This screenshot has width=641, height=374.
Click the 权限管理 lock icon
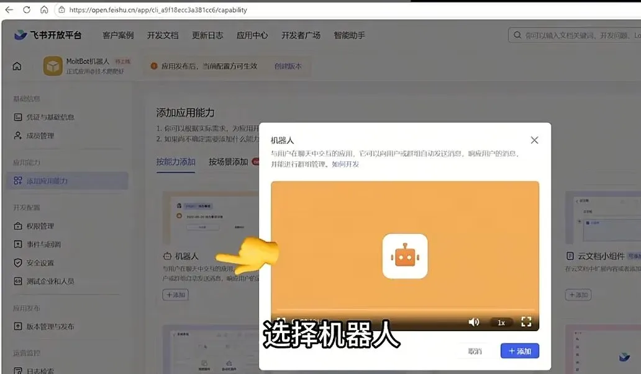[x=17, y=226]
